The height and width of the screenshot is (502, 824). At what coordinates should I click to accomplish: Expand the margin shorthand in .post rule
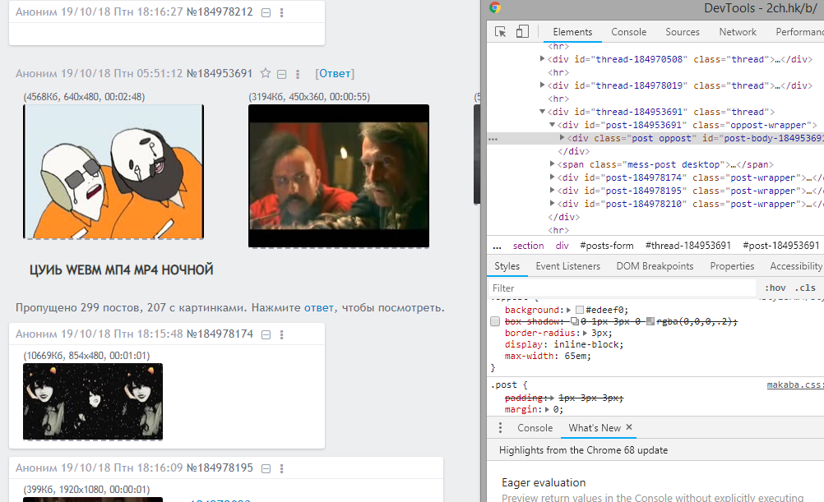tap(547, 410)
